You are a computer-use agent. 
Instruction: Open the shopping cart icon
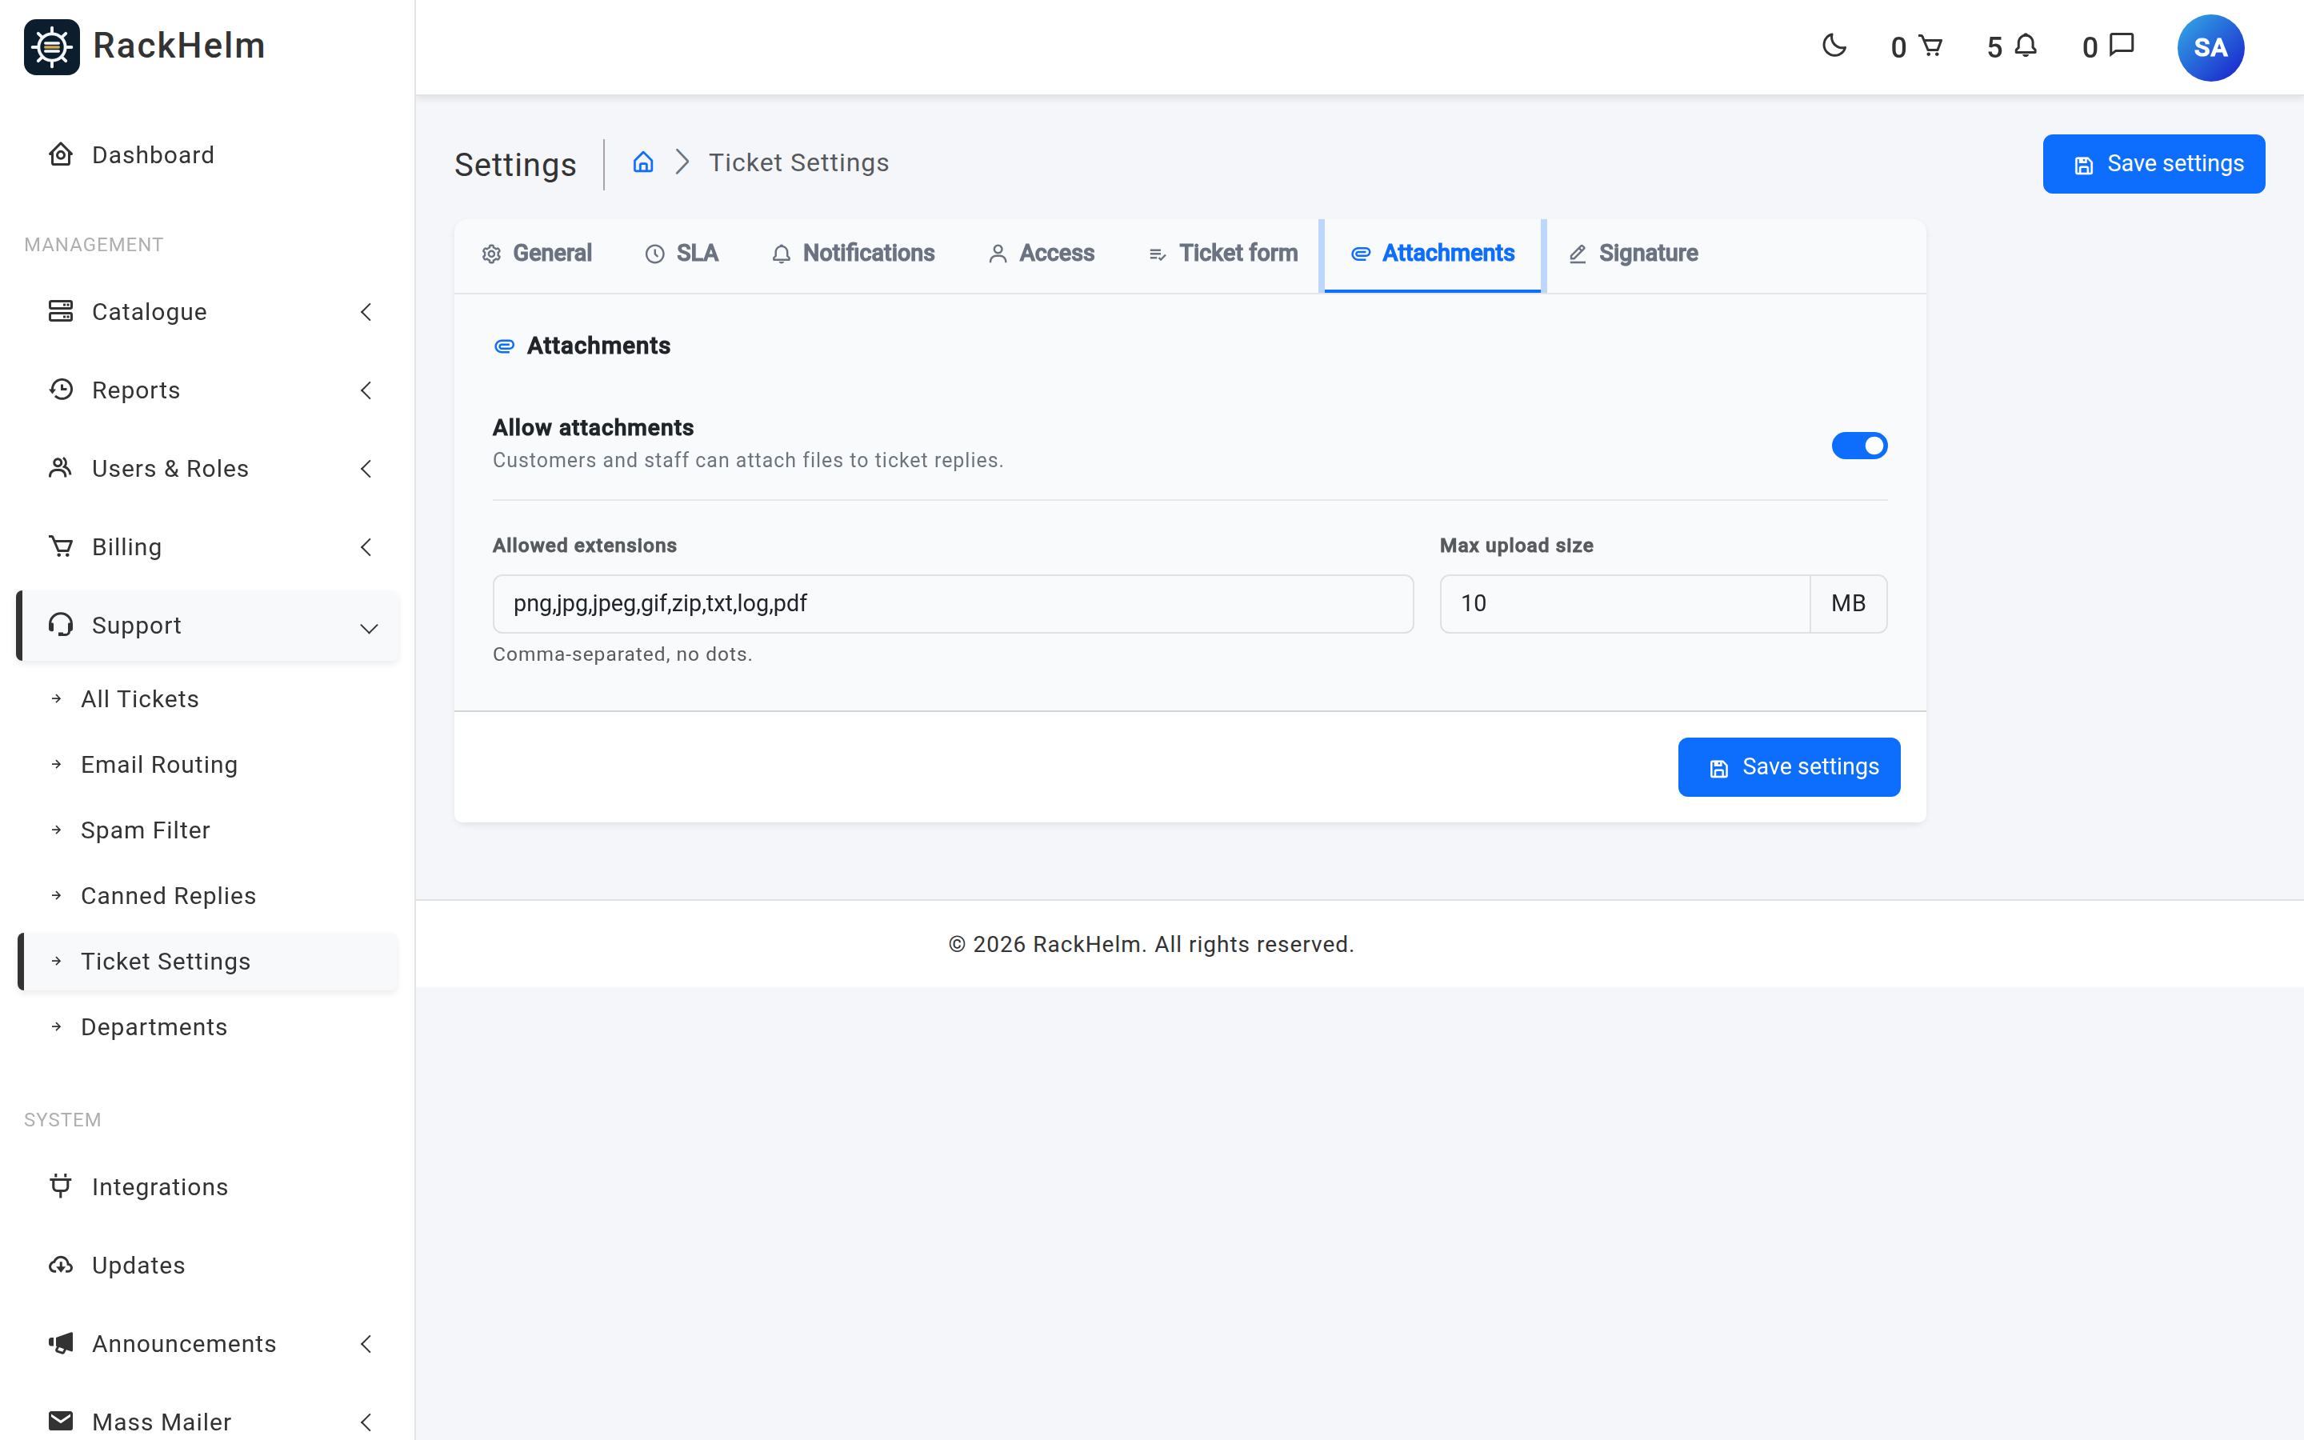(x=1930, y=46)
